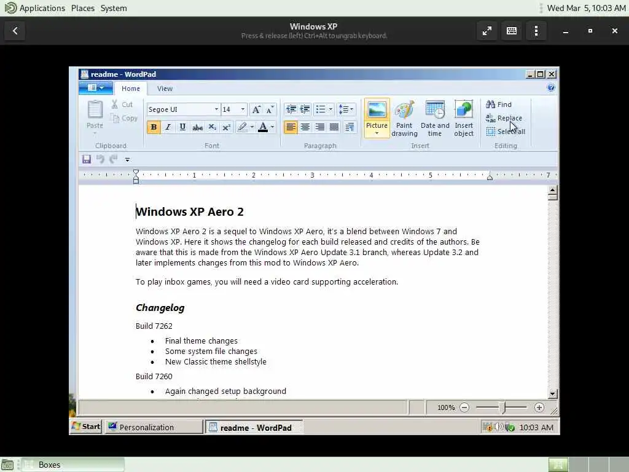
Task: Click Select all
Action: (506, 132)
